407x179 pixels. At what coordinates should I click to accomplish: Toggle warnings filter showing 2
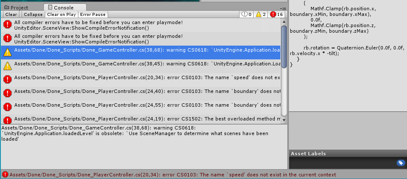pos(261,15)
